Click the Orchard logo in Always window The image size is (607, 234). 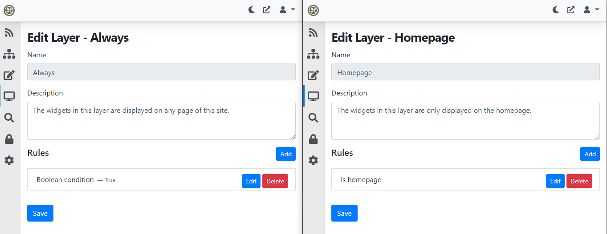click(9, 10)
